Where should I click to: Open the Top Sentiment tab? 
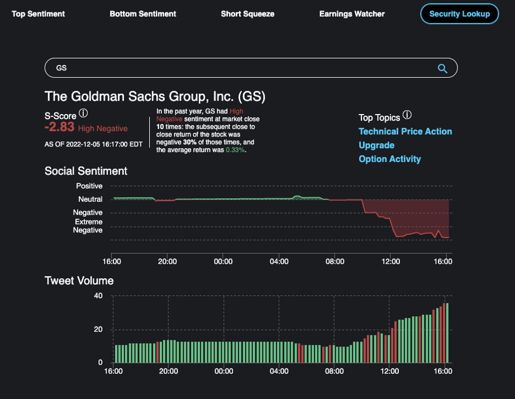39,14
